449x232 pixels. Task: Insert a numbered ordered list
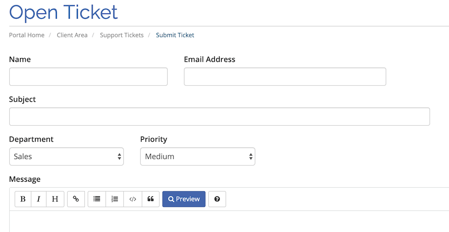pos(115,199)
